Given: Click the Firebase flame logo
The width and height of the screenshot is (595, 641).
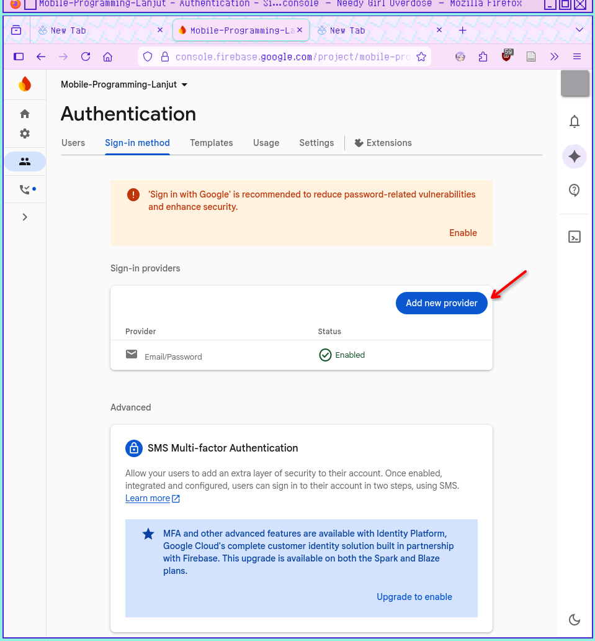Looking at the screenshot, I should (x=25, y=84).
